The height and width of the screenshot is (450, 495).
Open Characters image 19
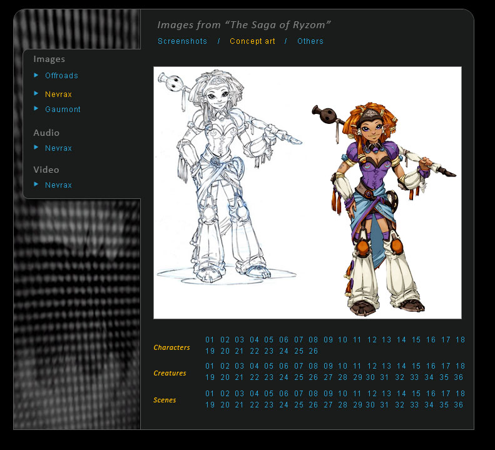[210, 351]
